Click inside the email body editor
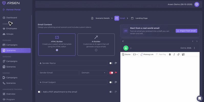204x102 pixels. coord(160,79)
